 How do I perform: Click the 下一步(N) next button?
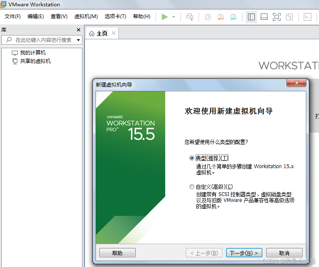click(244, 253)
